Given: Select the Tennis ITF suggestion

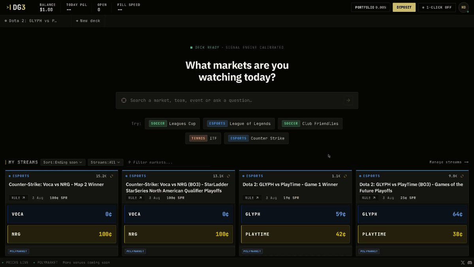Looking at the screenshot, I should click(203, 138).
